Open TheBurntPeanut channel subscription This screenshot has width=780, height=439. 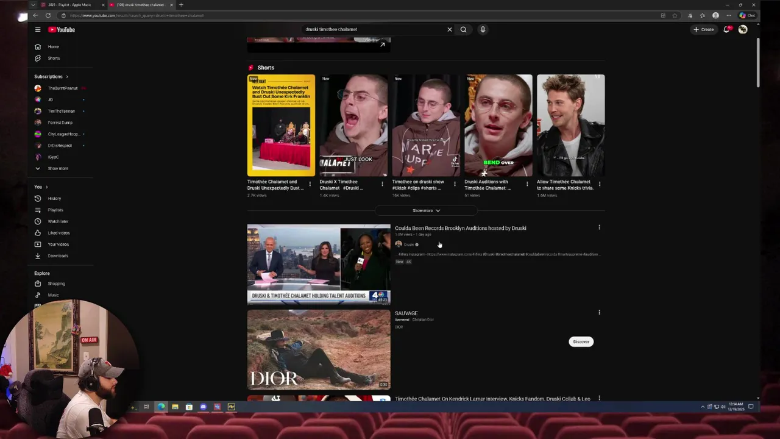click(61, 88)
